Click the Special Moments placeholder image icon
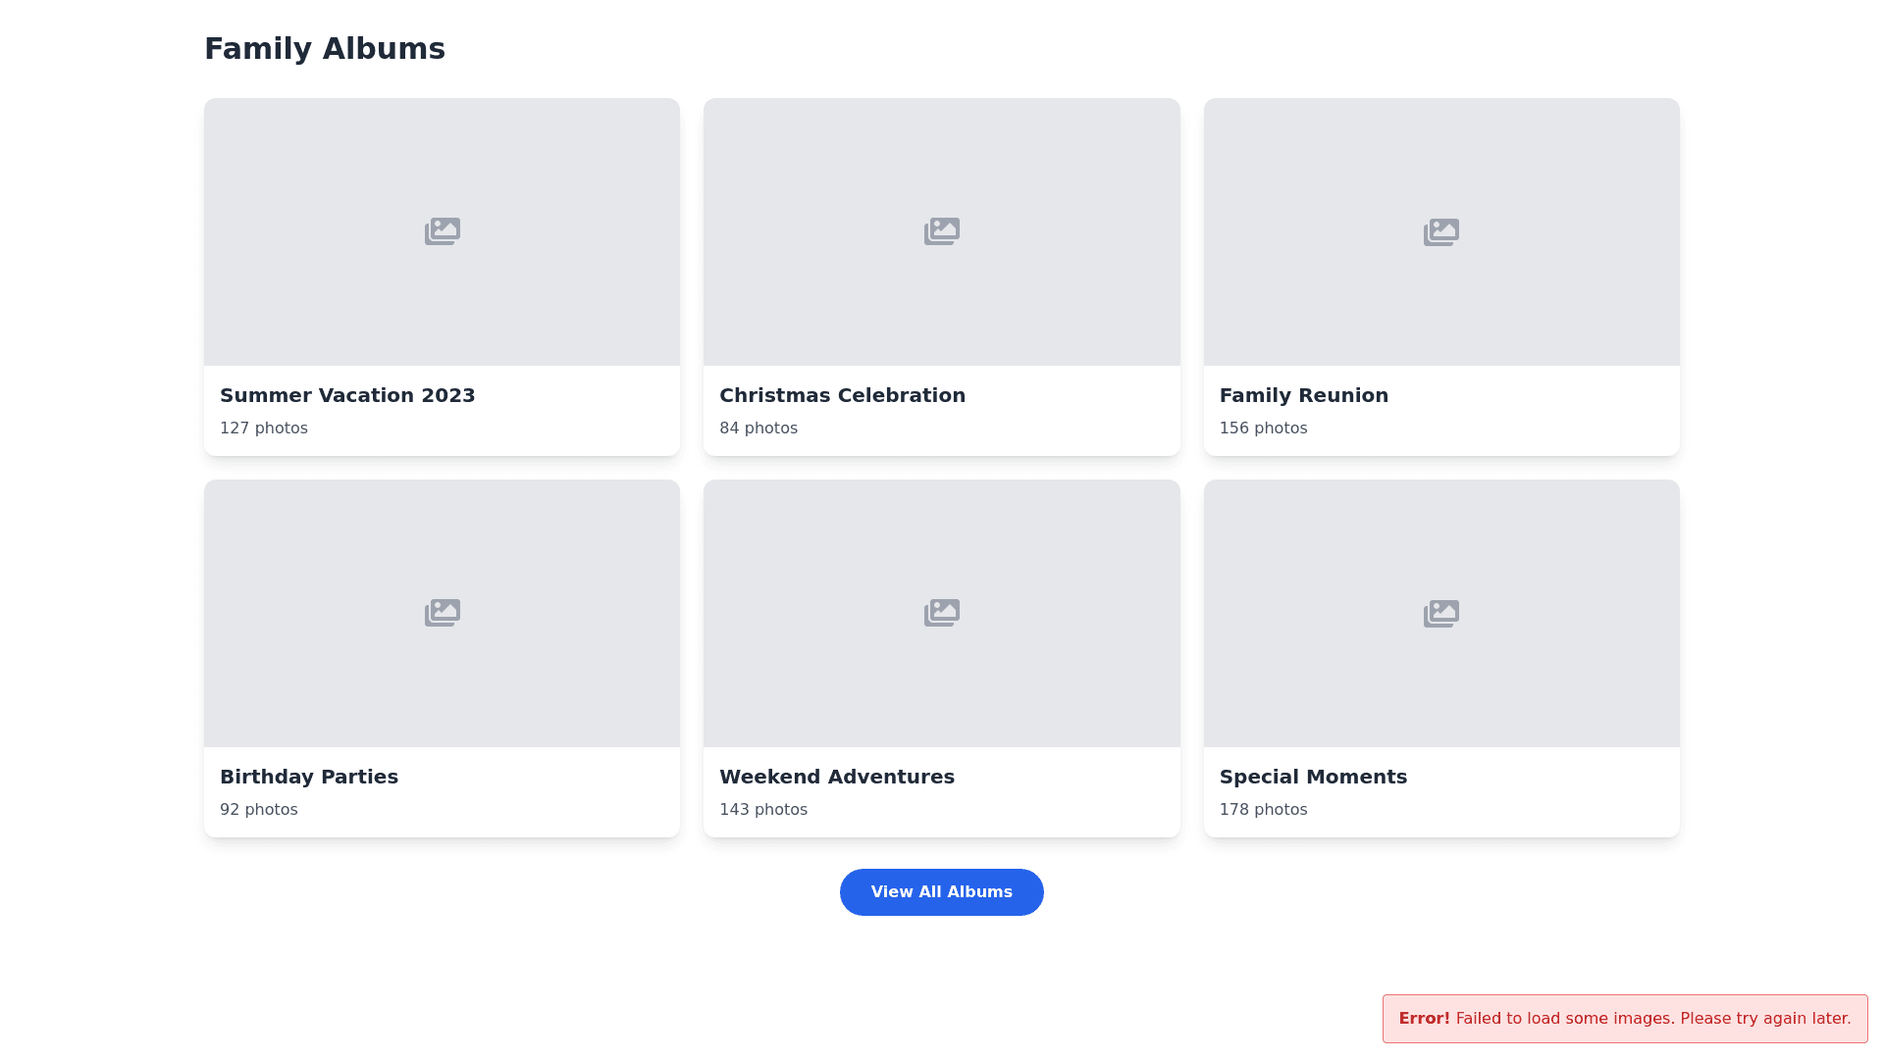Viewport: 1884px width, 1059px height. pyautogui.click(x=1440, y=614)
